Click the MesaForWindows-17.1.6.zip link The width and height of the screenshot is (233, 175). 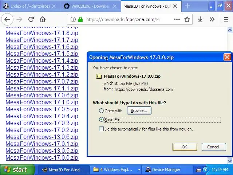coord(42,47)
